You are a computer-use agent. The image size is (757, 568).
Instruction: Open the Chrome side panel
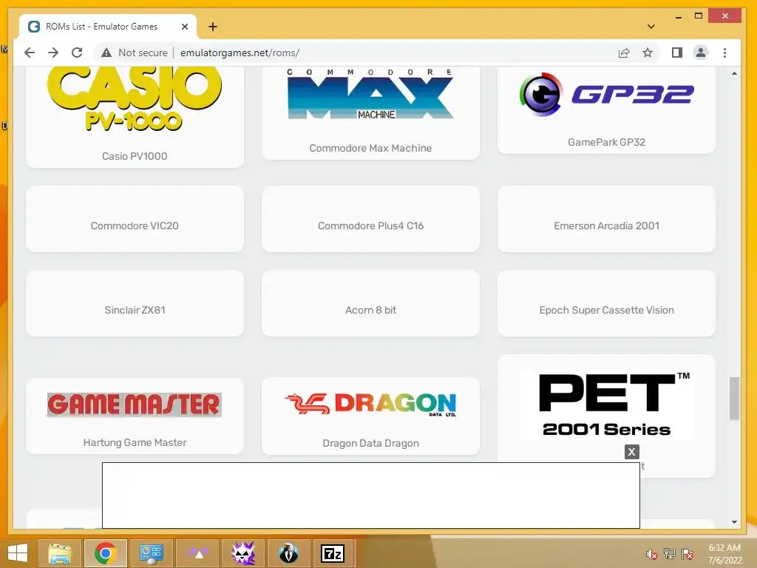(x=677, y=53)
